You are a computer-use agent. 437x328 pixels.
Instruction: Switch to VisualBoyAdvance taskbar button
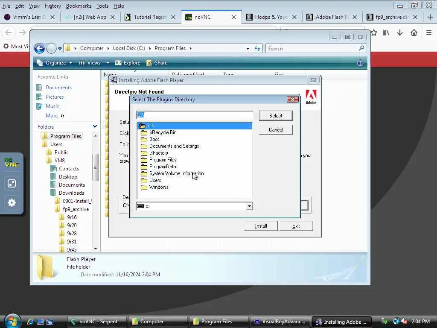click(x=280, y=322)
